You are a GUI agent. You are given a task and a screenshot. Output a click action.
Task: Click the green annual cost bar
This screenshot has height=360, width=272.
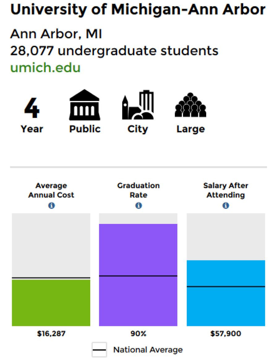[51, 302]
